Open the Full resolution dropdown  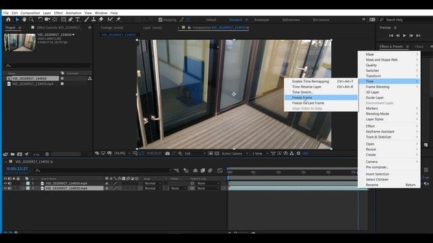point(196,153)
